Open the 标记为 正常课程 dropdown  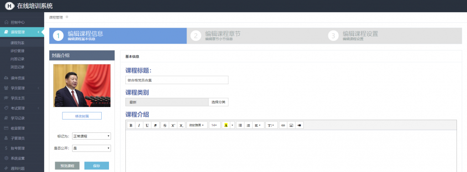(x=91, y=137)
